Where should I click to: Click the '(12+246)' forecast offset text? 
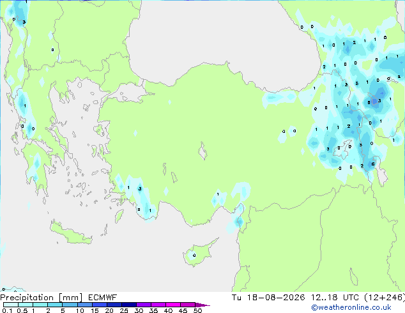(385, 298)
